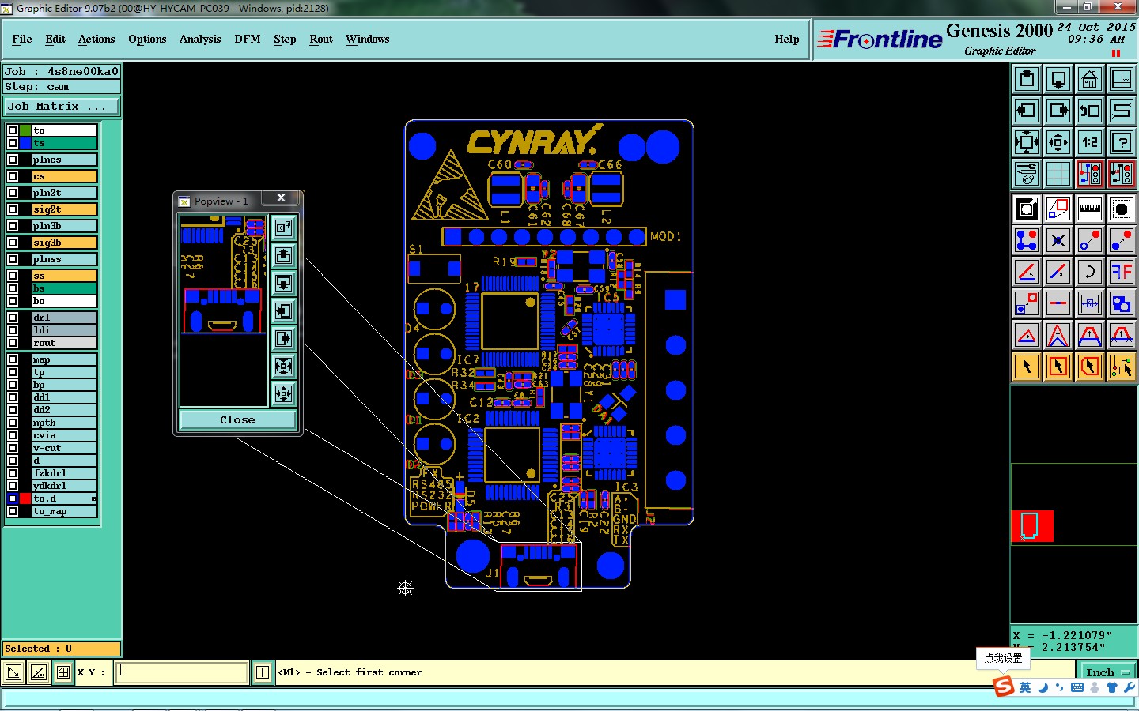
Task: Click the blue color swatch of layer ts
Action: (x=25, y=143)
